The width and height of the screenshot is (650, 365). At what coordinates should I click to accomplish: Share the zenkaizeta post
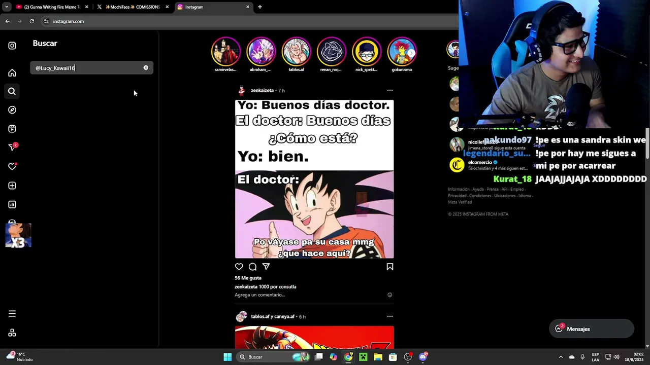coord(266,267)
